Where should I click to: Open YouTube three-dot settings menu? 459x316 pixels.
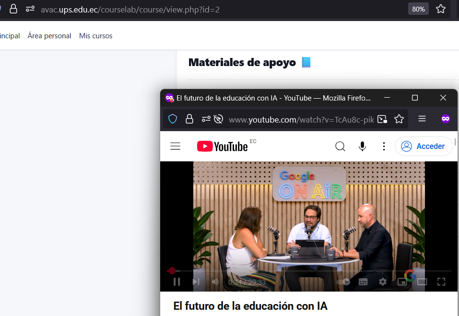(384, 147)
